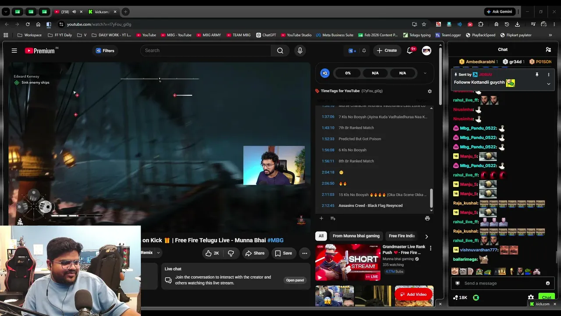The image size is (561, 316).
Task: Expand the vidIQ stats bar chevron
Action: 425,73
